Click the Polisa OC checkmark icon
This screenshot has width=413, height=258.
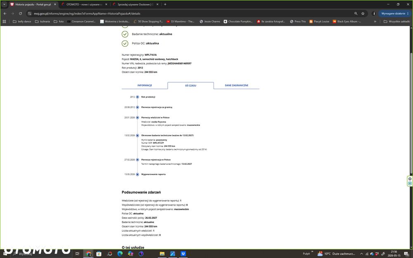click(125, 43)
